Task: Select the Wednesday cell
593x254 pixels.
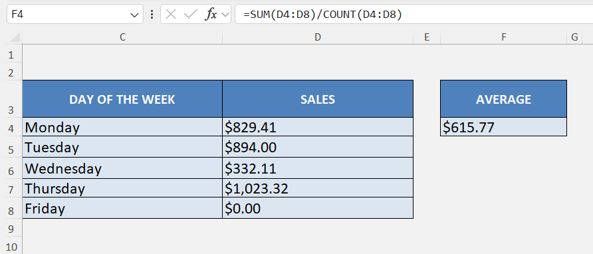Action: pyautogui.click(x=122, y=168)
